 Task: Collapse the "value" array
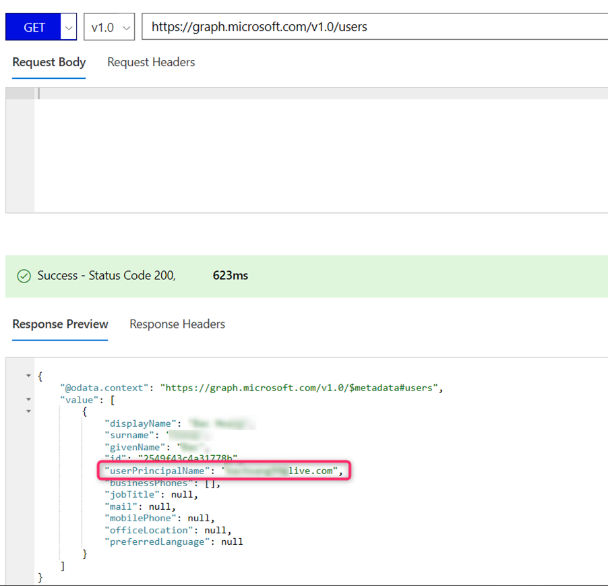pos(28,399)
